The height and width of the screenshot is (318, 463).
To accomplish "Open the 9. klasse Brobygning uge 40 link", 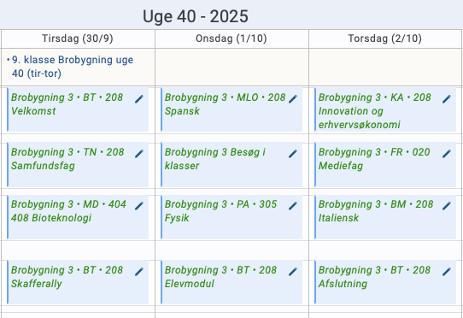I will [73, 67].
